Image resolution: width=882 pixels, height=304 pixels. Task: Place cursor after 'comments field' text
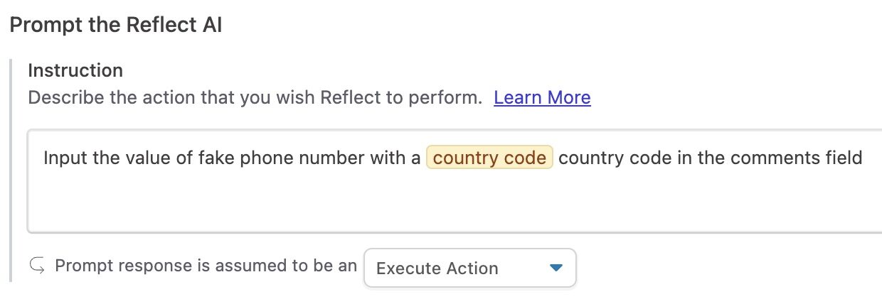pos(864,158)
